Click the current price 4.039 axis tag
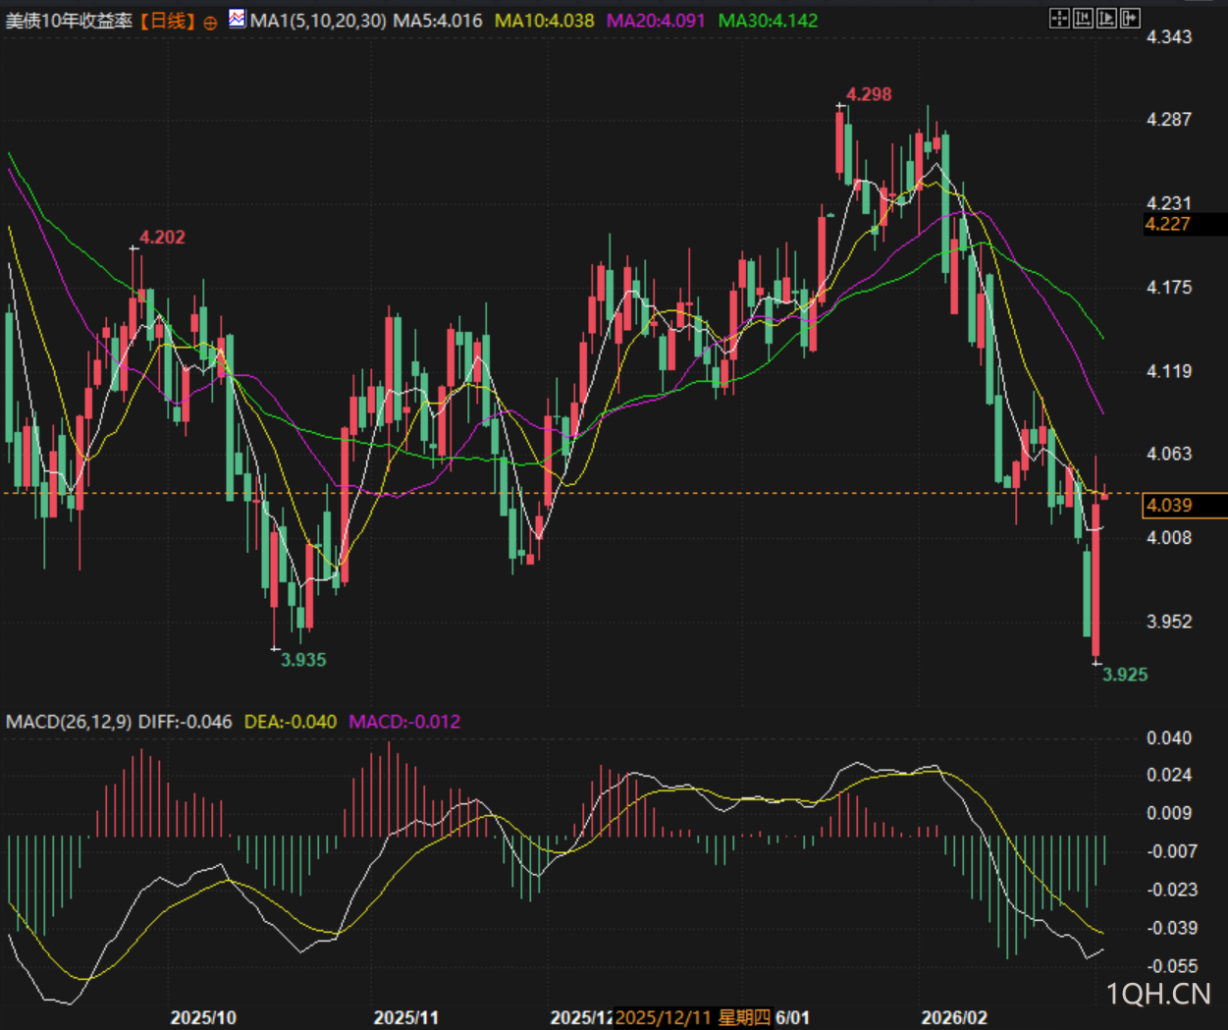Viewport: 1228px width, 1030px height. coord(1169,505)
